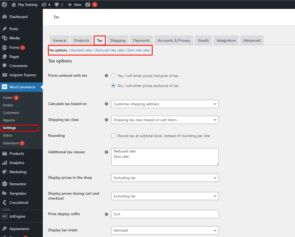This screenshot has width=295, height=237.
Task: Click the WordPress logo icon
Action: [4, 5]
